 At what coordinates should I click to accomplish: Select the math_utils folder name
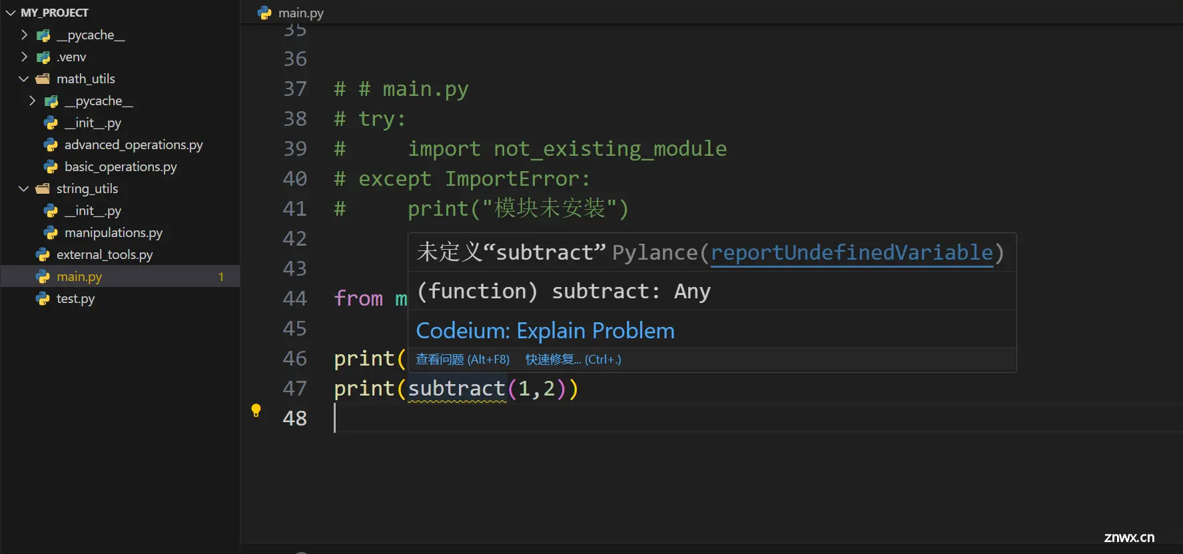[86, 79]
